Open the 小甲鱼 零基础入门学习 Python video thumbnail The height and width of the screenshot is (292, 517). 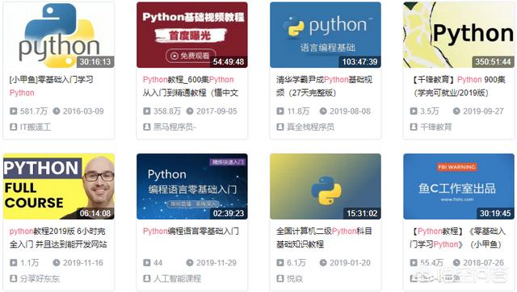[x=59, y=35]
